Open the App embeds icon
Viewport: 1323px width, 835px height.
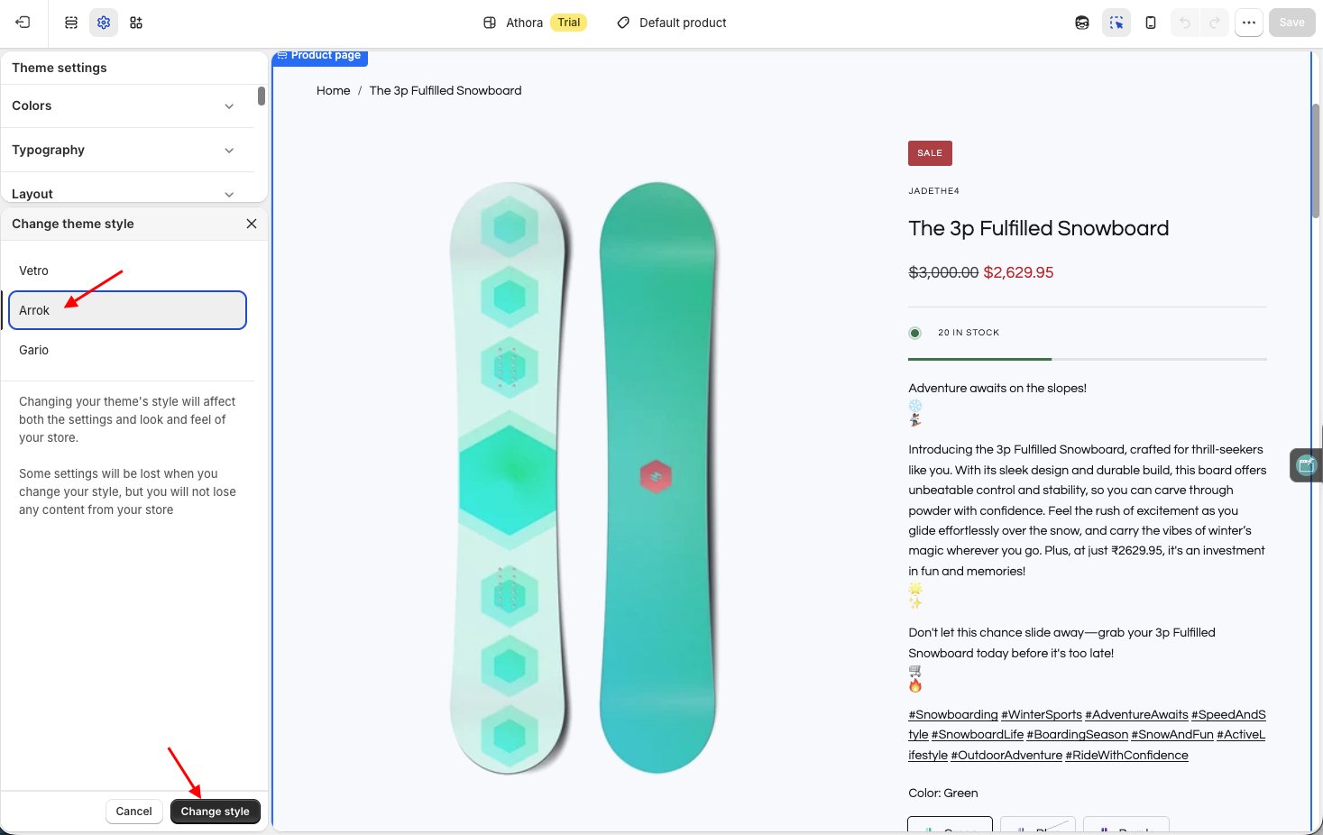coord(136,23)
